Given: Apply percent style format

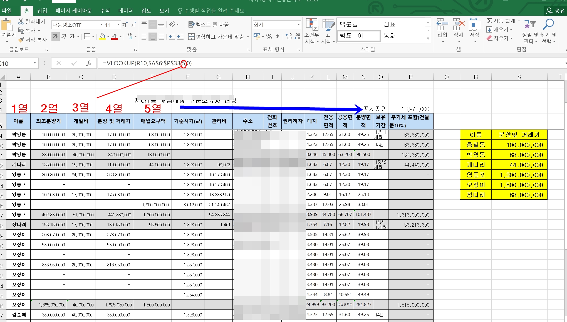Looking at the screenshot, I should pyautogui.click(x=269, y=36).
